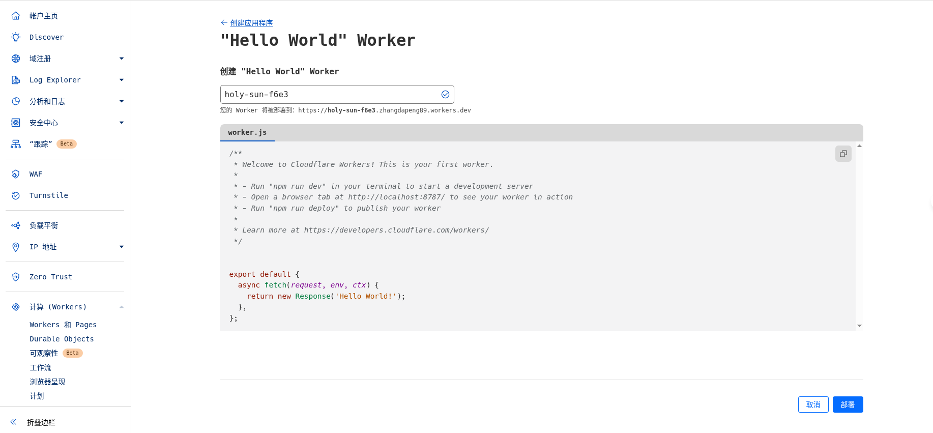The width and height of the screenshot is (933, 433).
Task: Expand the 安全中心 menu arrow
Action: click(x=122, y=123)
